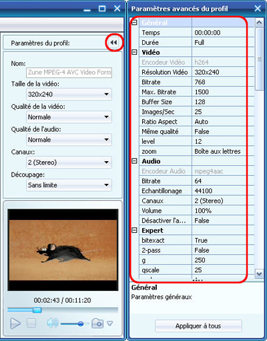Open the Qualité de la vidéo dropdown
267x341 pixels.
click(x=69, y=117)
